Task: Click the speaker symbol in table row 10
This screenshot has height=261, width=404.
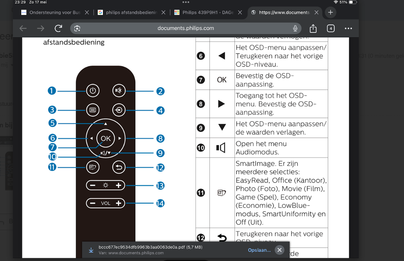Action: (x=221, y=148)
